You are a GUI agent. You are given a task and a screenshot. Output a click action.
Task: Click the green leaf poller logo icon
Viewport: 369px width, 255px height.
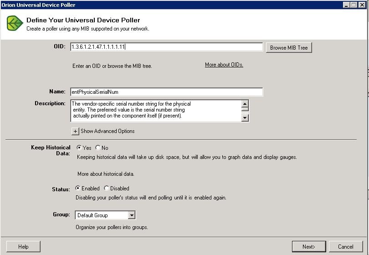(15, 23)
